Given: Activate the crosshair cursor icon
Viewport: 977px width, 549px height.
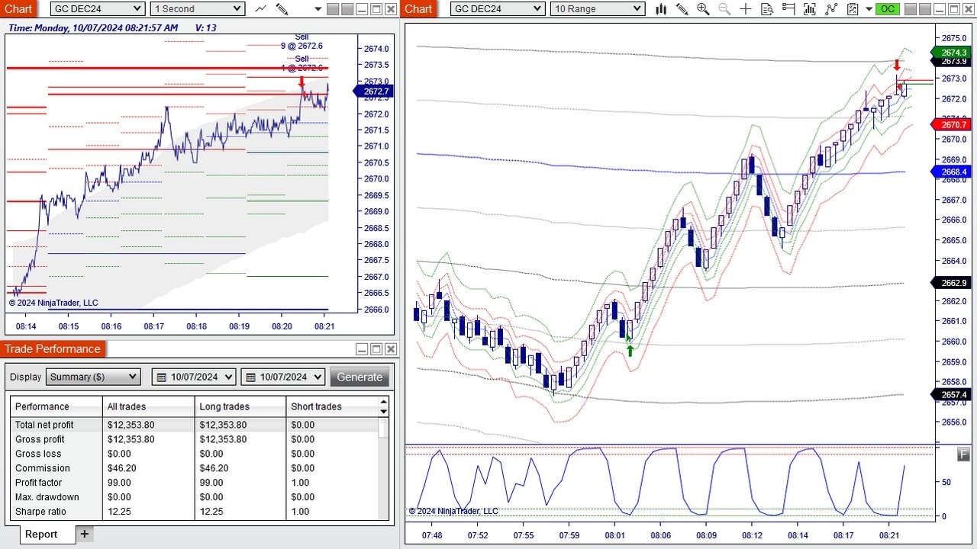Looking at the screenshot, I should 746,9.
